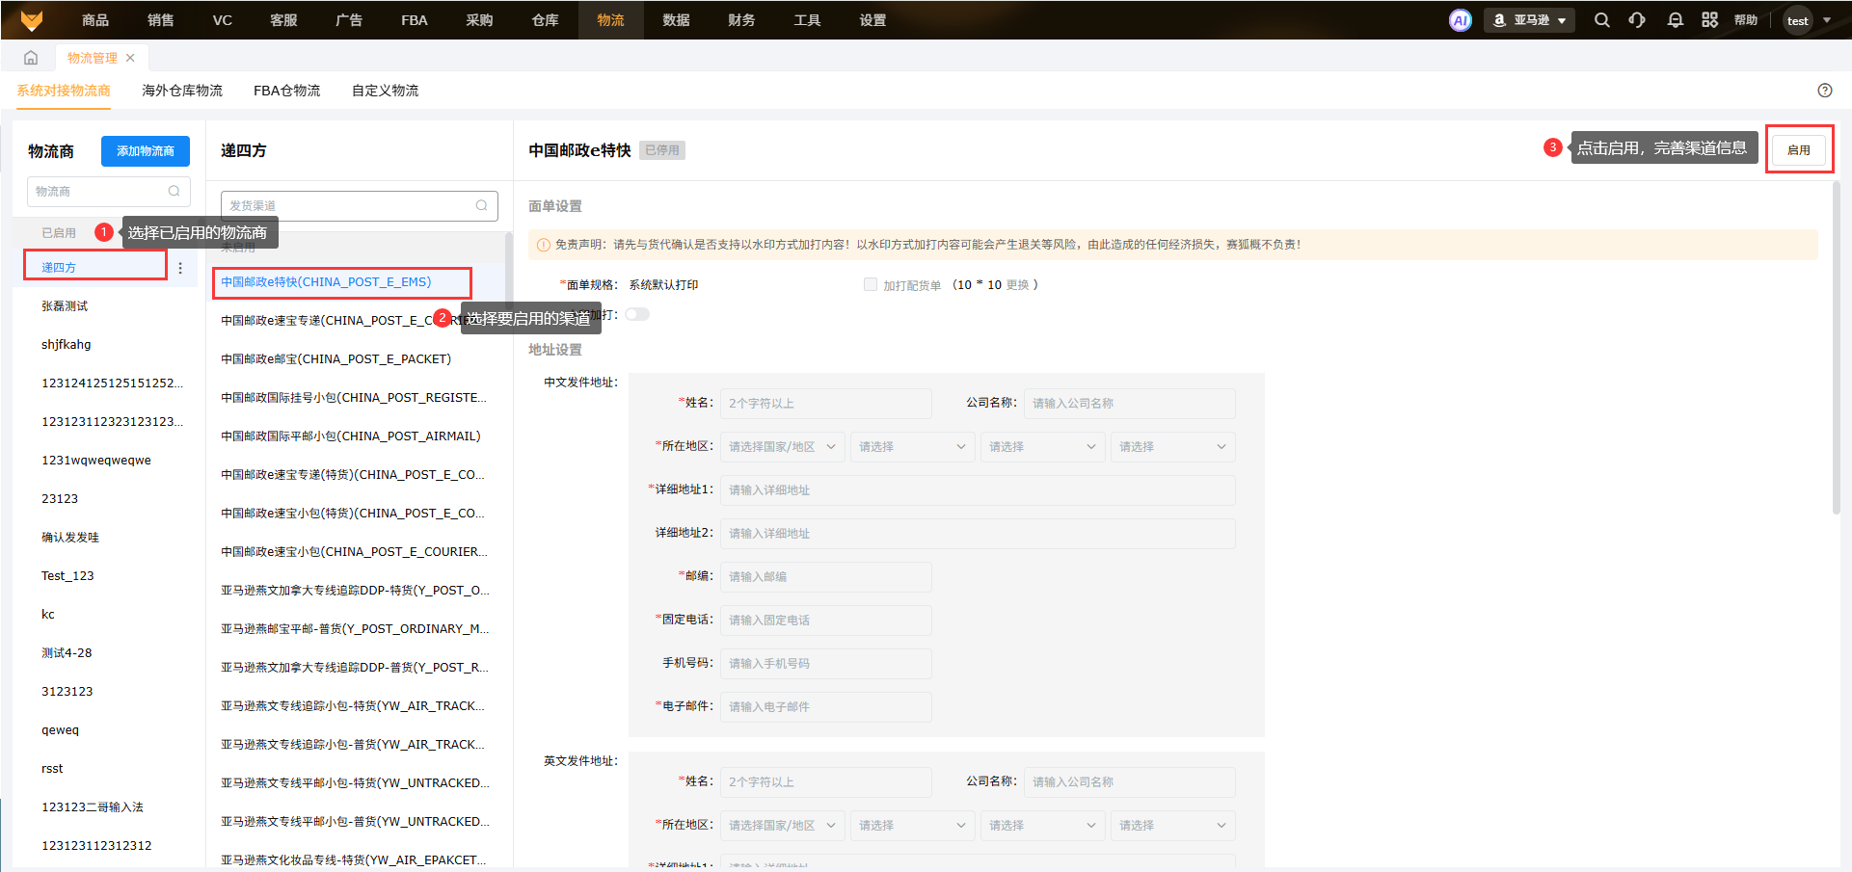The image size is (1852, 872).
Task: Open the three-dot menu beside 递四方
Action: [180, 268]
